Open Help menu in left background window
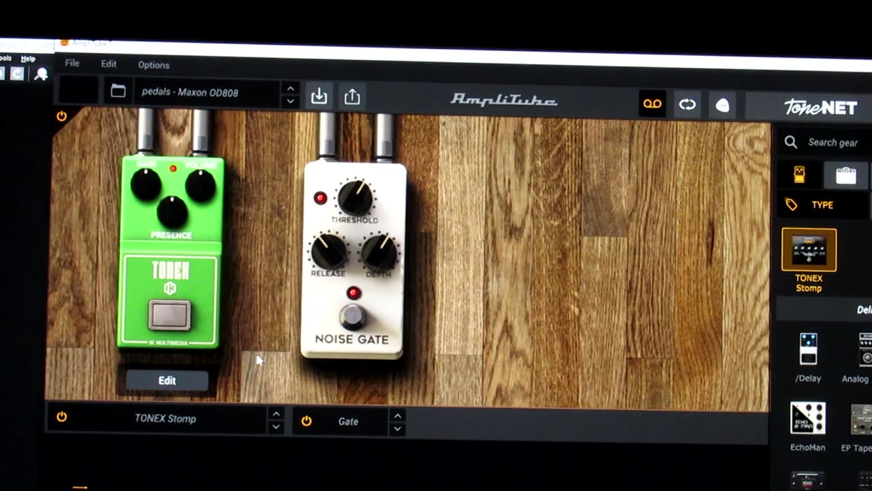 coord(28,59)
